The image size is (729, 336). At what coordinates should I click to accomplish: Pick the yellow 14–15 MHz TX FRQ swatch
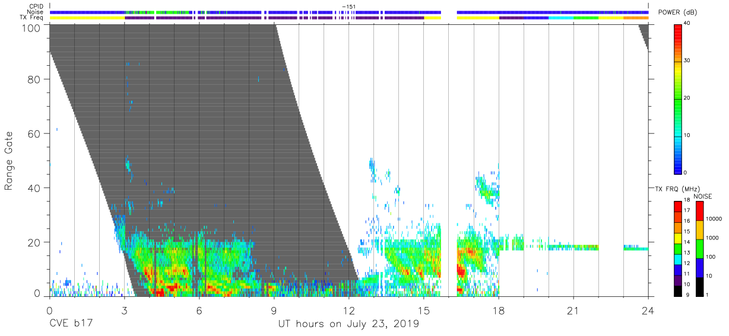click(678, 238)
